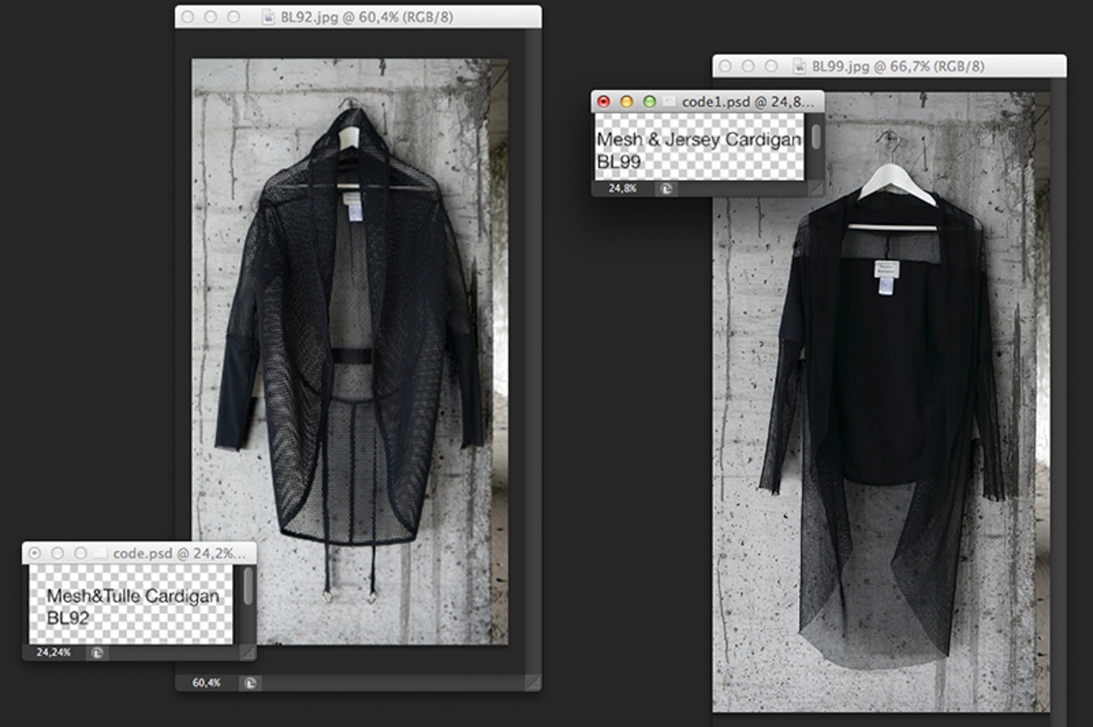
Task: Click the status icon in the code.psd status bar
Action: [x=97, y=653]
